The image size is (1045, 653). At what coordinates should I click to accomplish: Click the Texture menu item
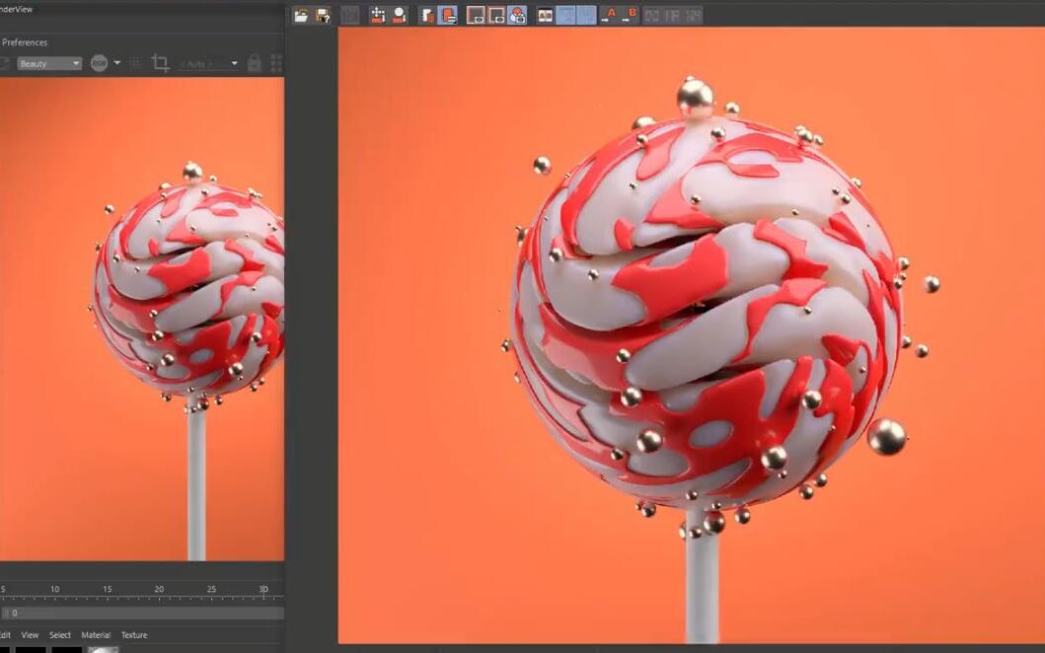133,634
